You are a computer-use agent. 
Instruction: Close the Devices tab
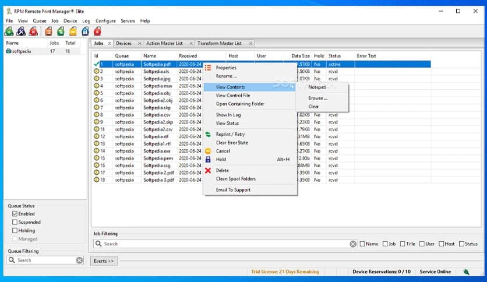[139, 44]
